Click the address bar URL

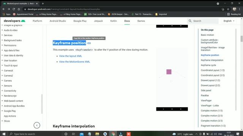pos(64,9)
